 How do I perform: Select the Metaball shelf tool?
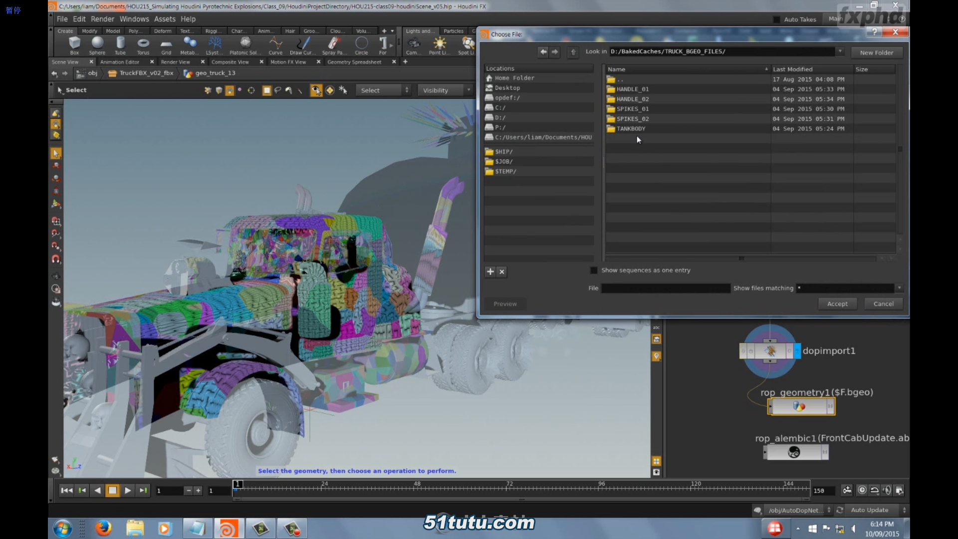coord(190,45)
